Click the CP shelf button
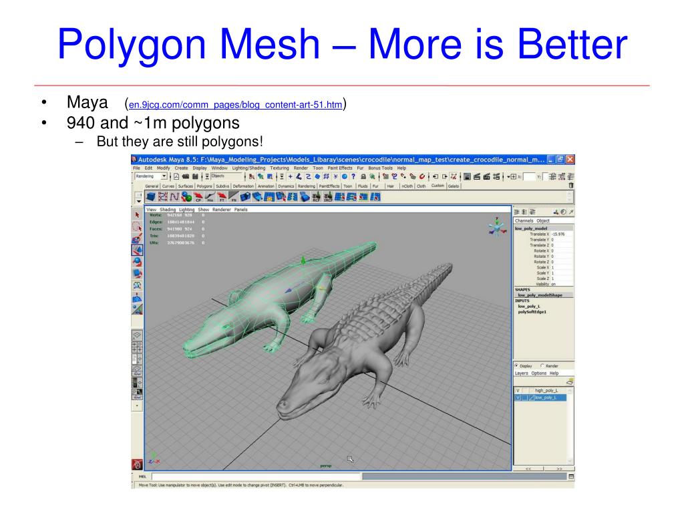Screen dimensions: 684x513 click(x=198, y=197)
